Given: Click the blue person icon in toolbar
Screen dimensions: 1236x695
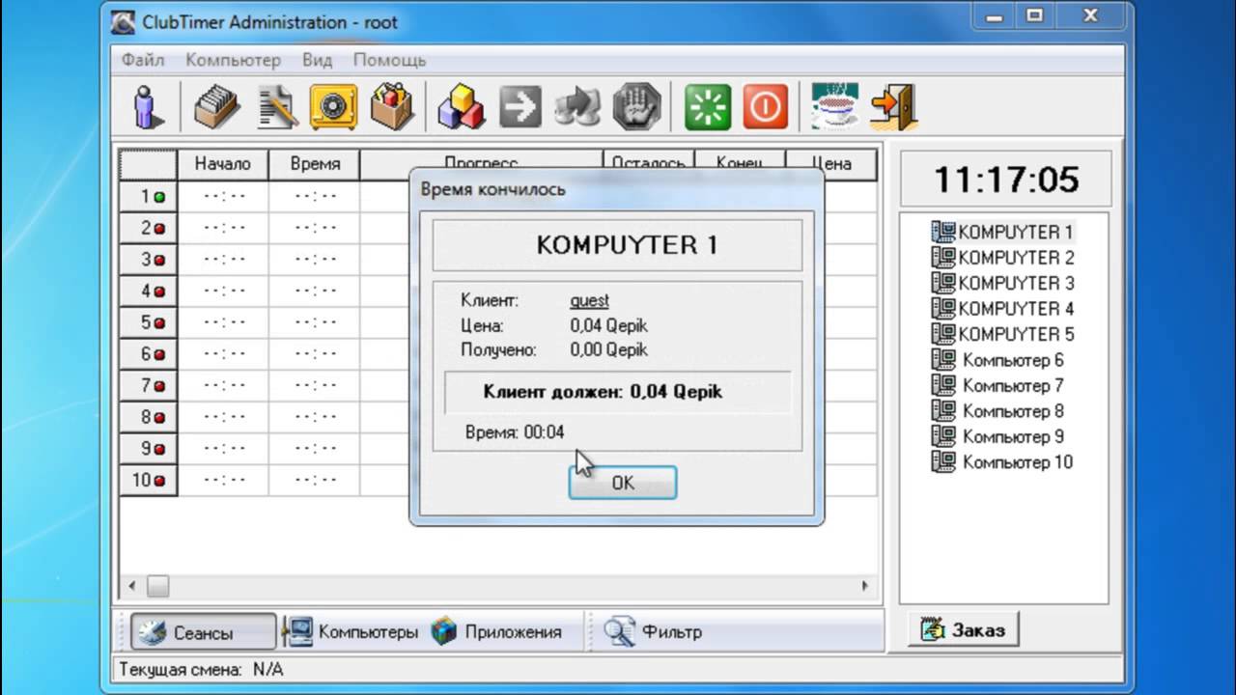Looking at the screenshot, I should click(x=149, y=106).
